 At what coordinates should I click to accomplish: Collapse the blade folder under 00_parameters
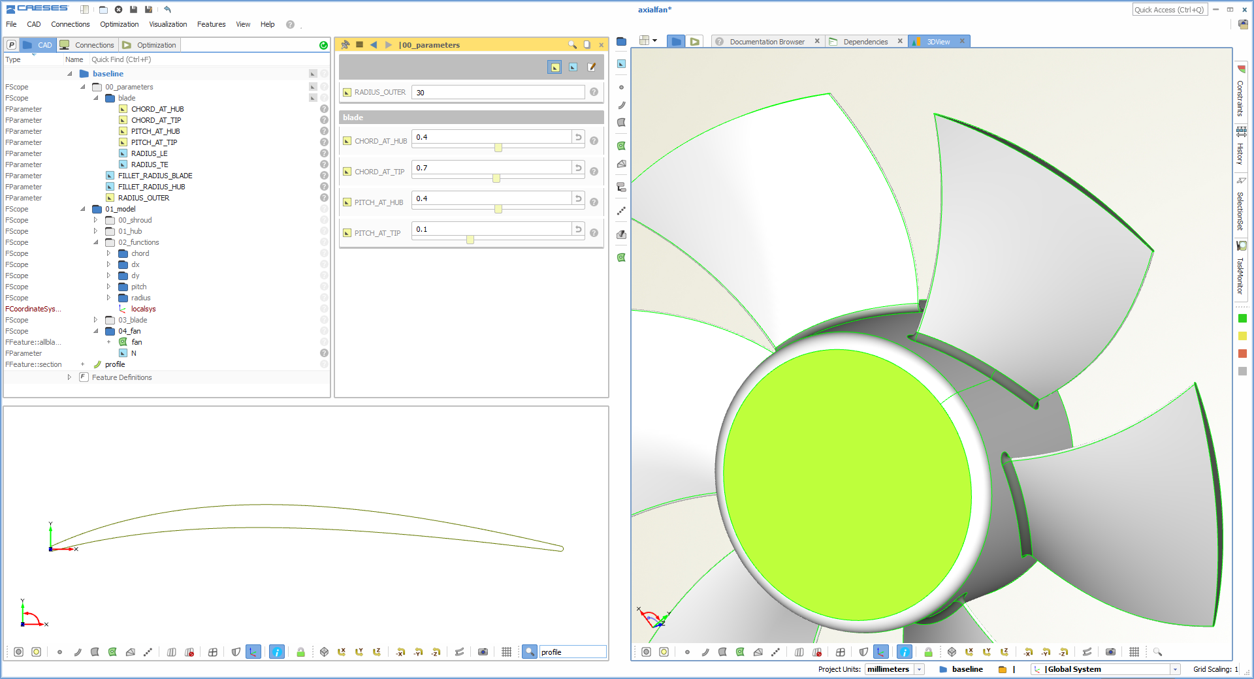96,98
